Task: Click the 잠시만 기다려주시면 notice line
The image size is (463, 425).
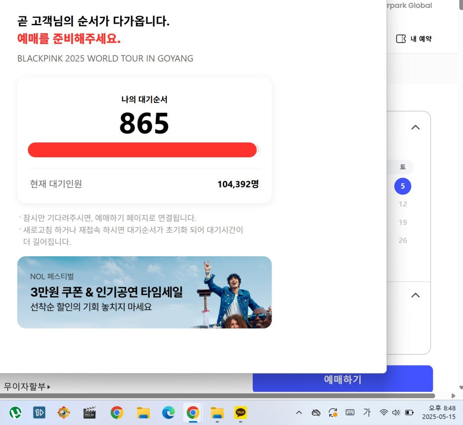Action: point(109,218)
